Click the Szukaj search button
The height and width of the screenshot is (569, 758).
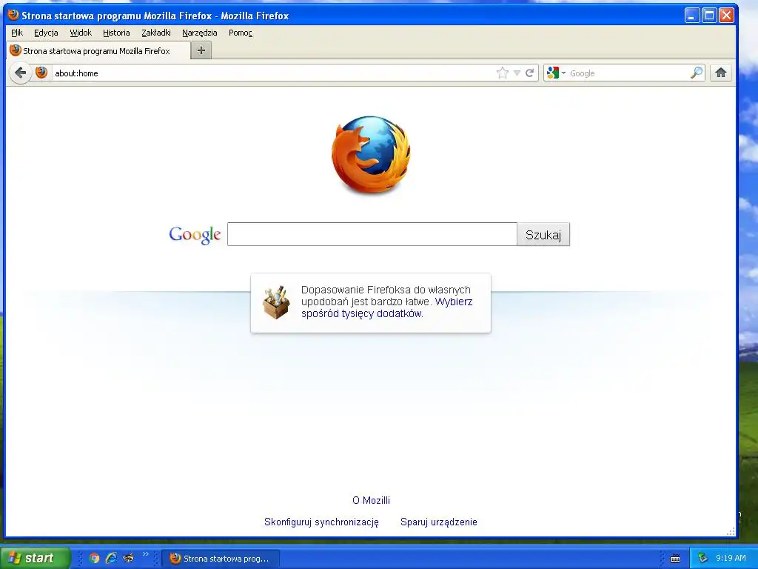[543, 235]
